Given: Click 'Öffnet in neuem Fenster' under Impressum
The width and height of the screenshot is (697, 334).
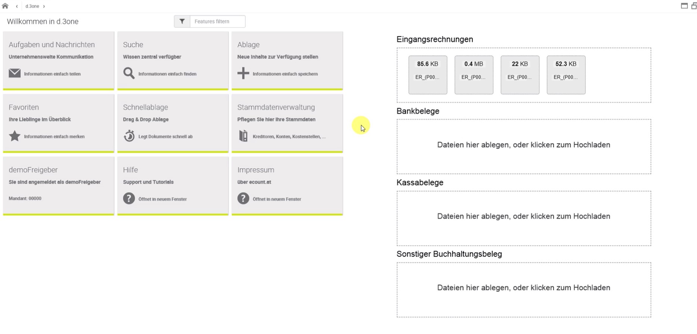Looking at the screenshot, I should coord(277,199).
